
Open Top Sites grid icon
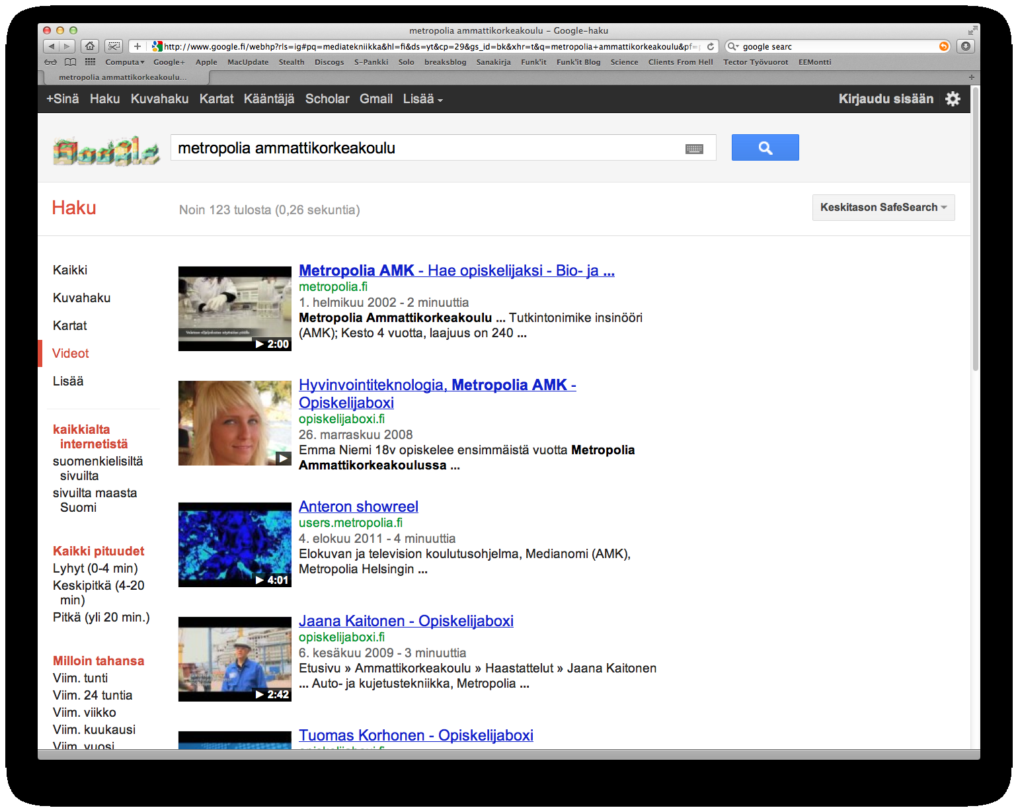coord(91,62)
